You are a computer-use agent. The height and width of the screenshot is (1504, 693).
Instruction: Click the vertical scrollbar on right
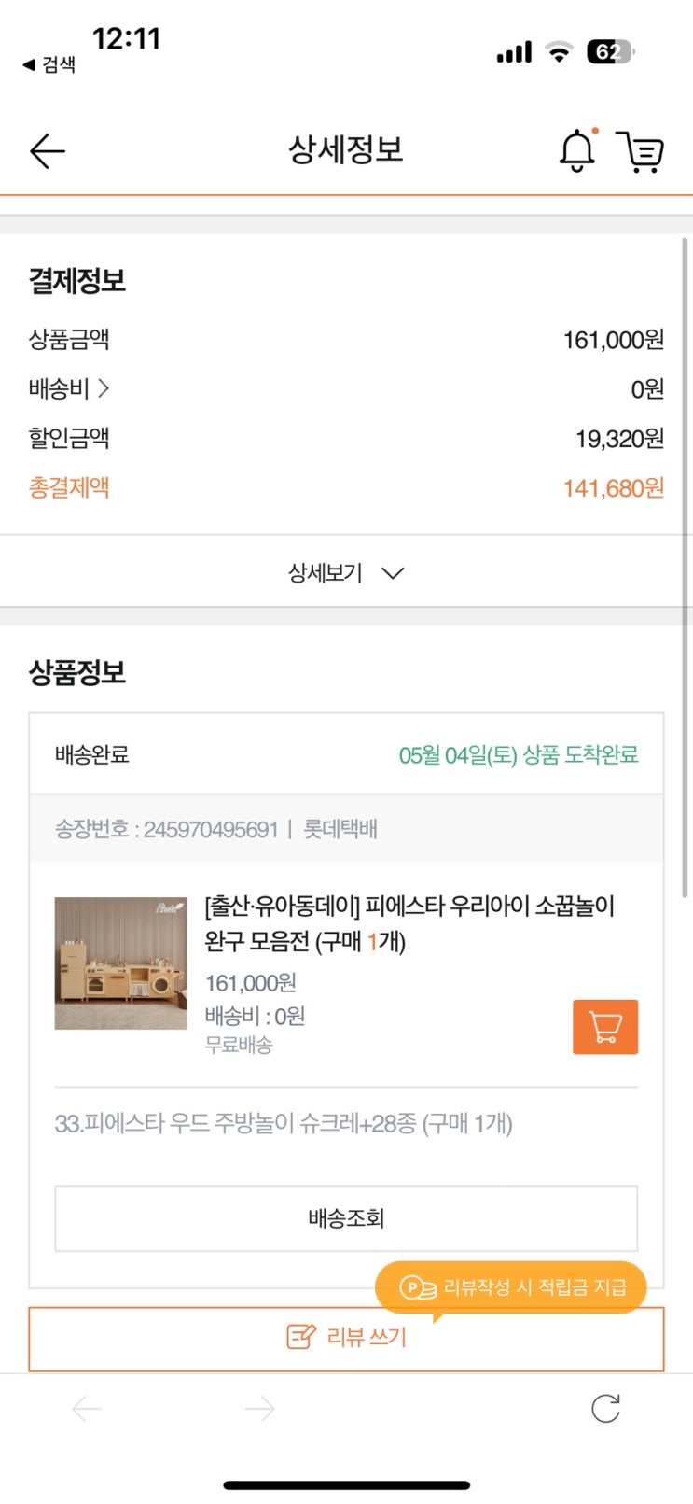[x=686, y=560]
